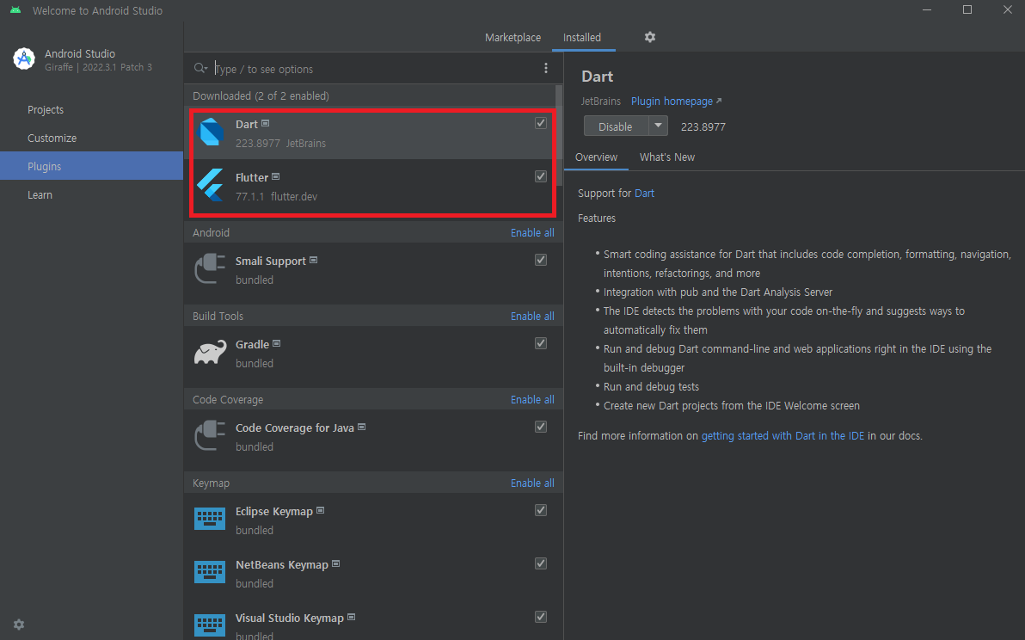Click the Dart link after Support for
Image resolution: width=1025 pixels, height=640 pixels.
click(x=644, y=193)
